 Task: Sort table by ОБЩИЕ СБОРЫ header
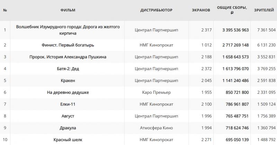(232, 10)
